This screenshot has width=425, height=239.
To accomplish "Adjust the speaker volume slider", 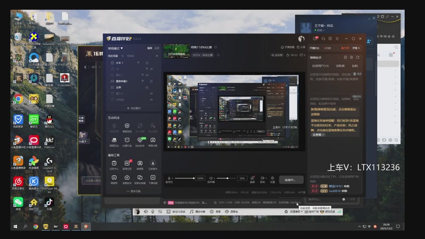I will click(226, 178).
